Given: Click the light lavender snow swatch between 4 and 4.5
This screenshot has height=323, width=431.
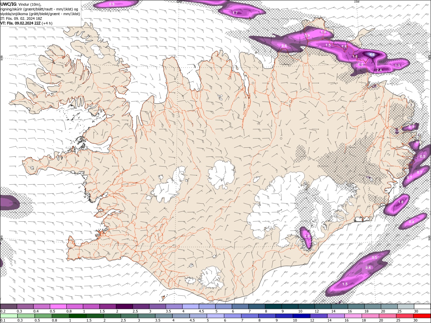Looking at the screenshot, I should (190, 307).
